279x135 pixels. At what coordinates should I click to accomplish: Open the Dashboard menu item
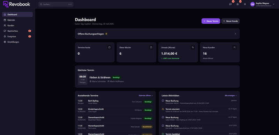pyautogui.click(x=17, y=15)
